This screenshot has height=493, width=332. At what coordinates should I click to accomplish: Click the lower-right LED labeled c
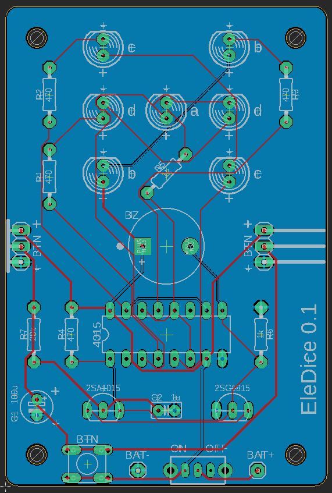click(x=230, y=173)
